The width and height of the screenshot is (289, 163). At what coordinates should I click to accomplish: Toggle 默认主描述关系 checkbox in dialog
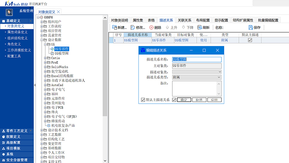pyautogui.click(x=143, y=100)
